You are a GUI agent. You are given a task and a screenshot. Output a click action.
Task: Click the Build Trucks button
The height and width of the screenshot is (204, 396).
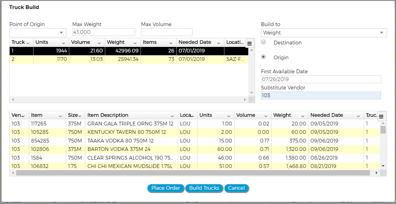(x=204, y=188)
